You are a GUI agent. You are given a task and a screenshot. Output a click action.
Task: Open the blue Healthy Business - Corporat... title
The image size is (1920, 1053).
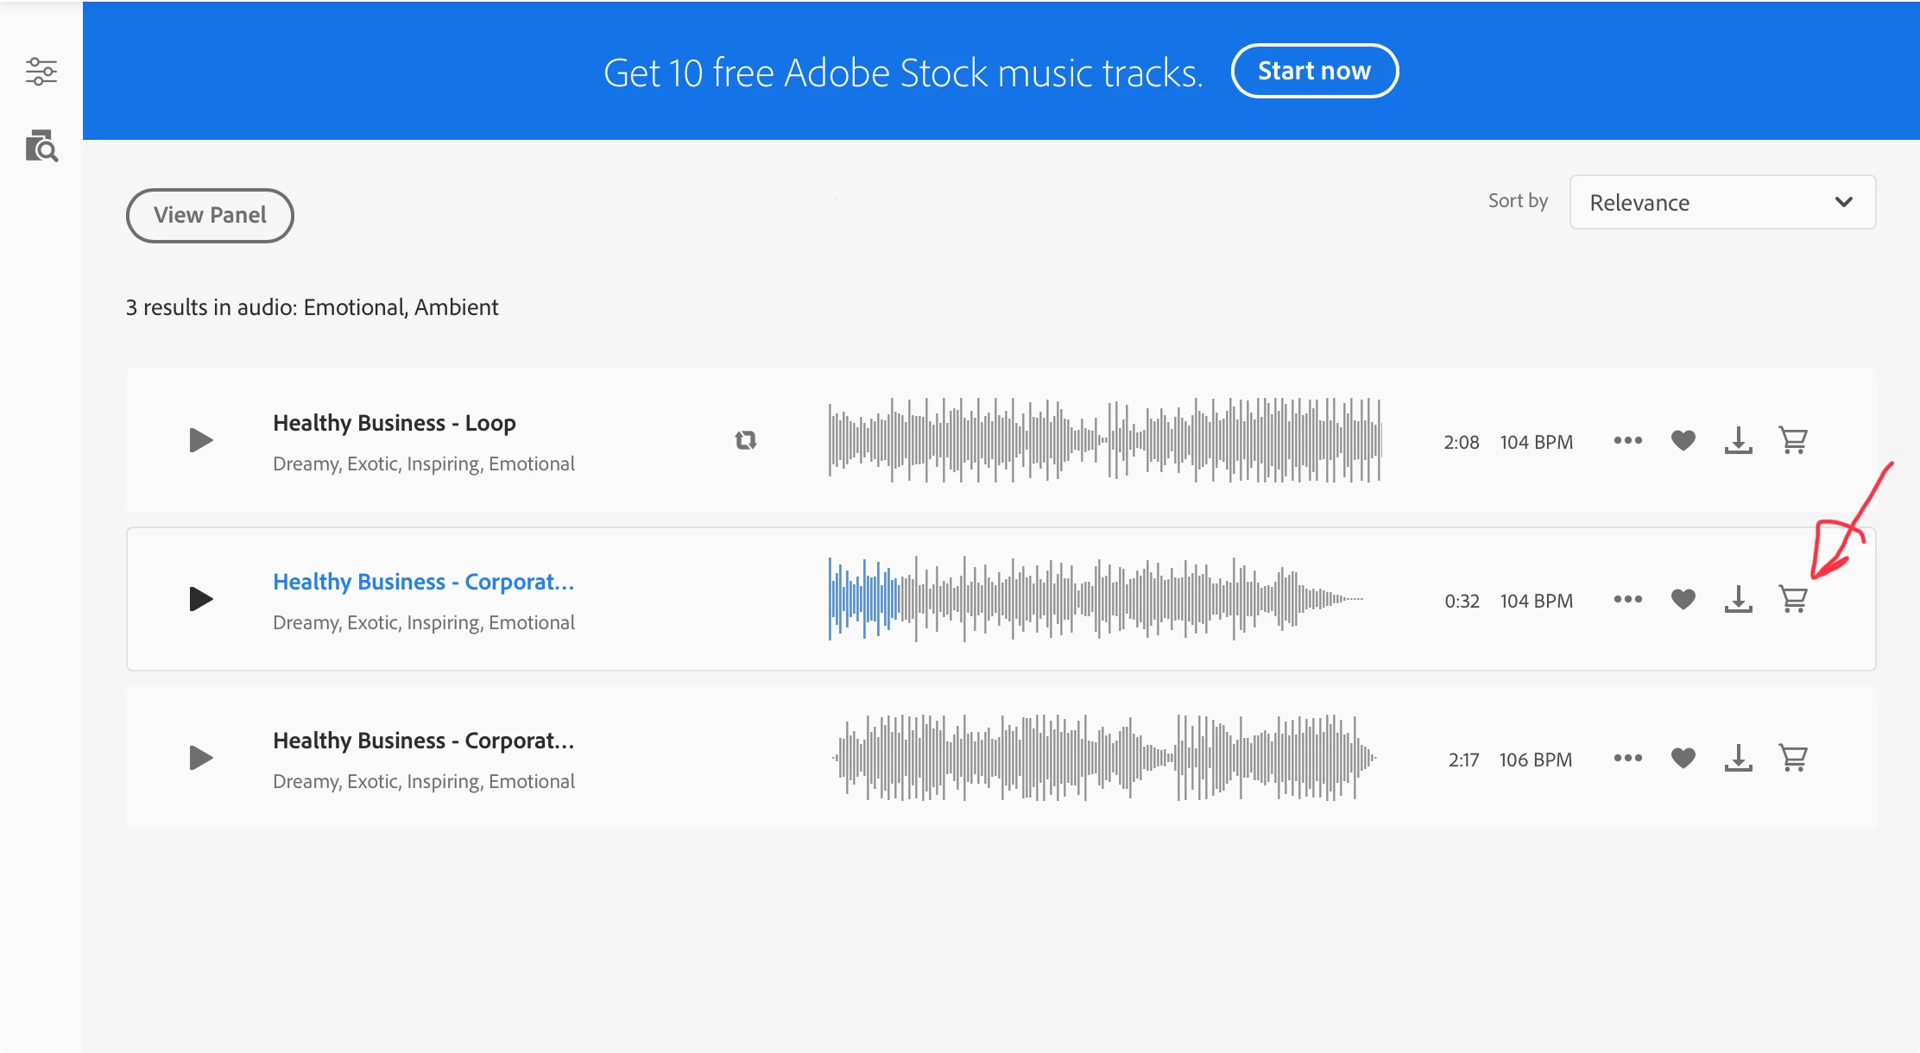pyautogui.click(x=423, y=582)
